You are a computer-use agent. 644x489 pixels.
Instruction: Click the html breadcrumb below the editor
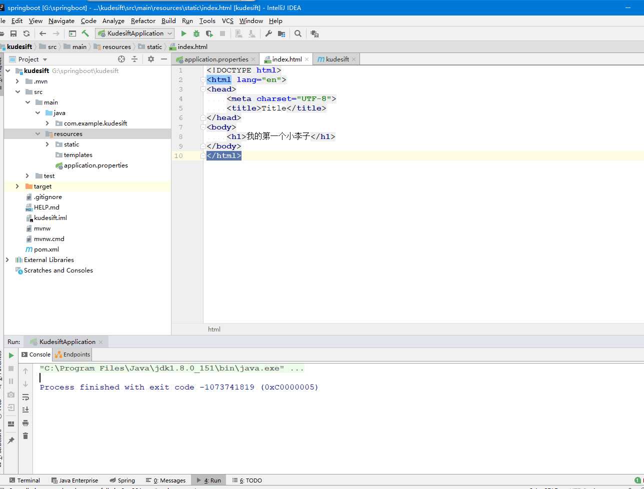[x=214, y=329]
